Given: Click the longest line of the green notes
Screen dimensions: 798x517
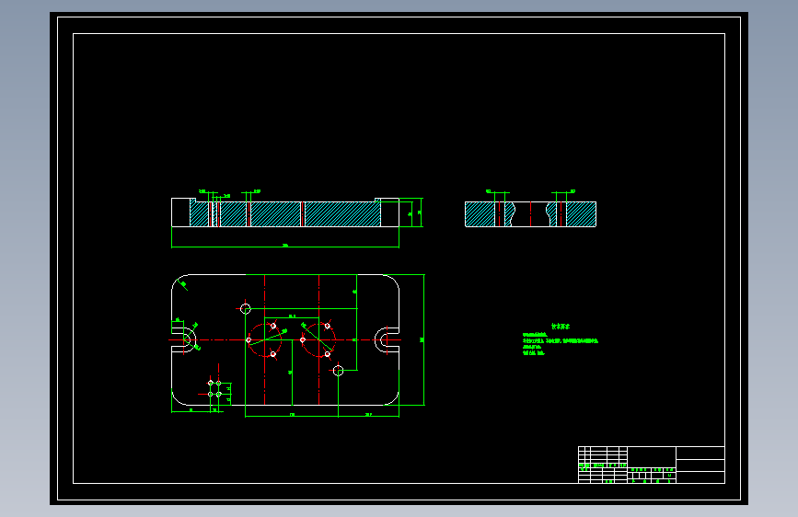Looking at the screenshot, I should coord(561,341).
